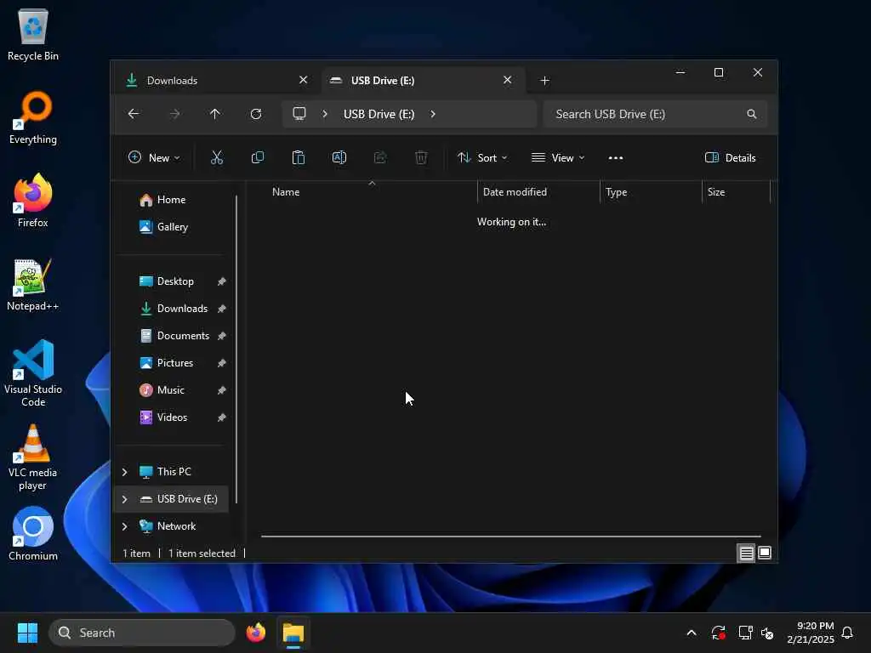Click the Cut scissors icon
This screenshot has height=653, width=871.
click(x=217, y=157)
